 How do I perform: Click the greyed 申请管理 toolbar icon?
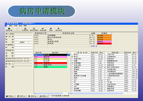point(17,29)
